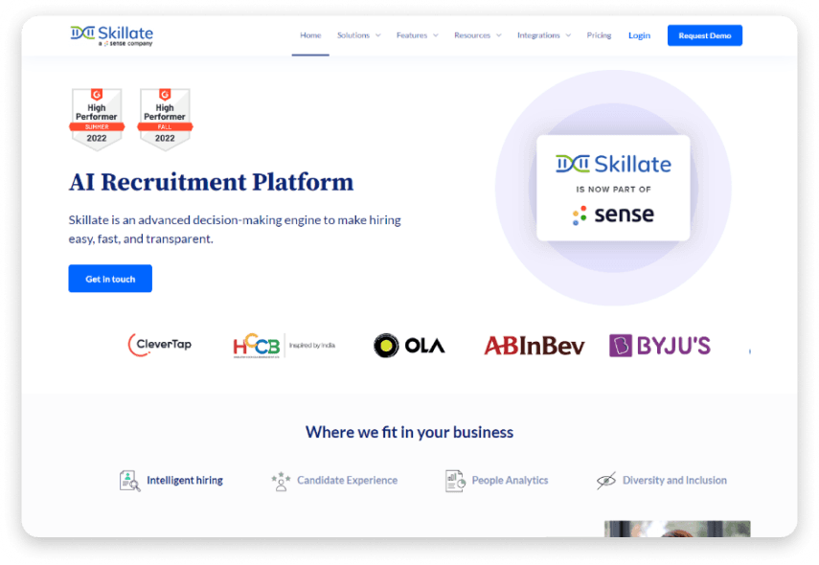Click the Get in touch button
Image resolution: width=819 pixels, height=565 pixels.
pyautogui.click(x=109, y=278)
